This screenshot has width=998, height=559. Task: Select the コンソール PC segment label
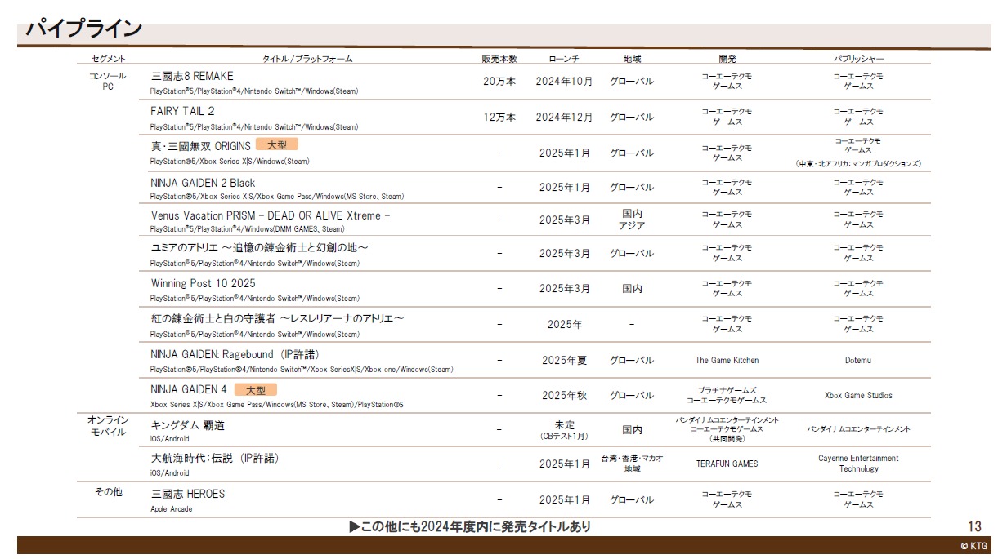tap(108, 81)
